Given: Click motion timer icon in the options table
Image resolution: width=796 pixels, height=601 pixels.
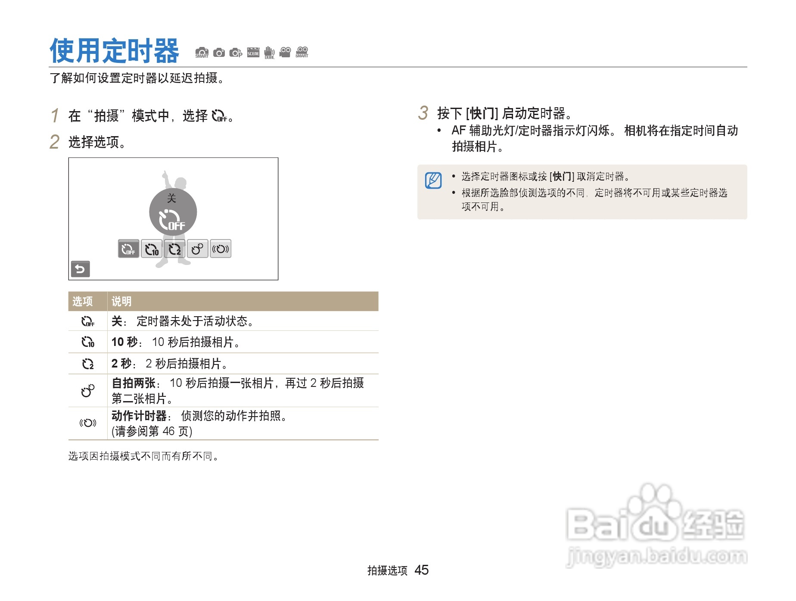Looking at the screenshot, I should (88, 423).
